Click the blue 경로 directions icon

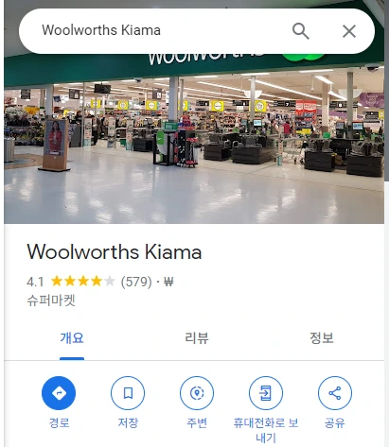(59, 393)
